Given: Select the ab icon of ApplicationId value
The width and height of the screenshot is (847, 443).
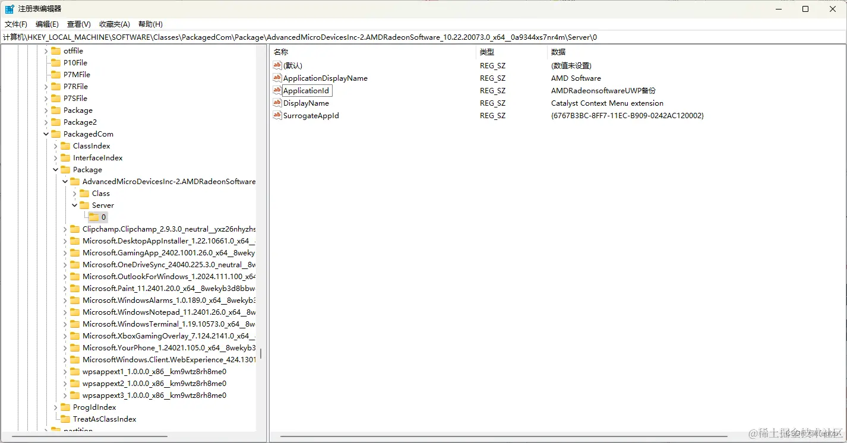Looking at the screenshot, I should [x=277, y=90].
